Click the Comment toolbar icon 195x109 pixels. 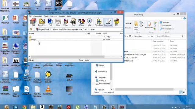108,22
